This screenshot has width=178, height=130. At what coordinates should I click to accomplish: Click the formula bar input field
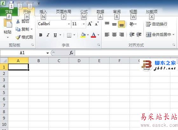(126, 53)
